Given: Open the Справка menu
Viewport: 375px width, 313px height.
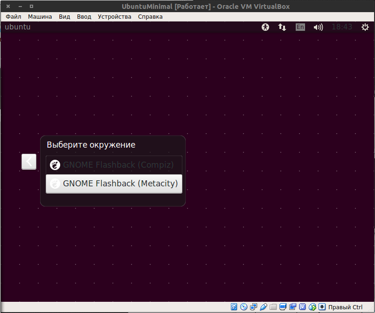Looking at the screenshot, I should 150,17.
